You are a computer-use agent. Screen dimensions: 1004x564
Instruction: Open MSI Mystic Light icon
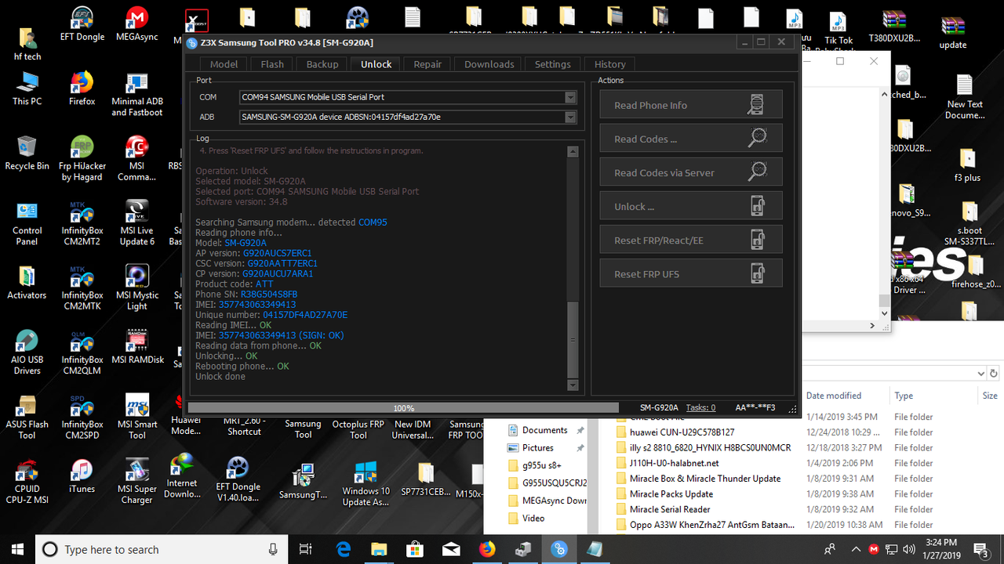click(x=137, y=288)
